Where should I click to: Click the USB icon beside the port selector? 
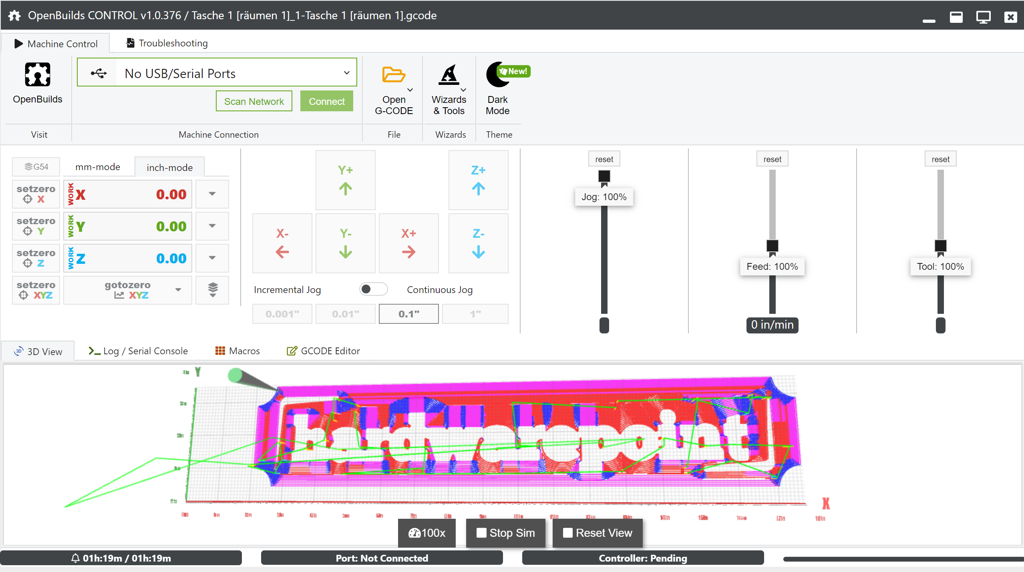(x=99, y=73)
